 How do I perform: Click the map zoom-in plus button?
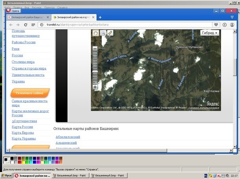click(95, 87)
